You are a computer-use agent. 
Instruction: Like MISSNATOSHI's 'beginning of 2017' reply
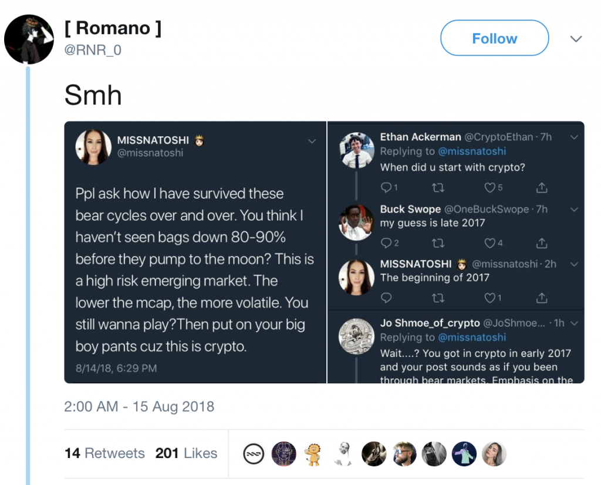point(489,298)
